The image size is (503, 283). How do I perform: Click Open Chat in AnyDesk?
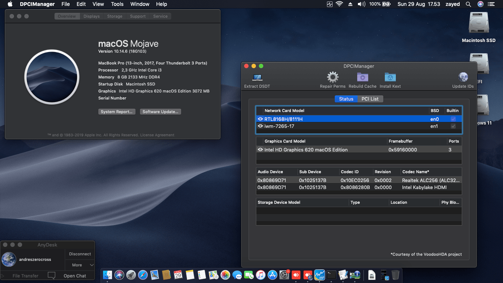[x=75, y=276]
